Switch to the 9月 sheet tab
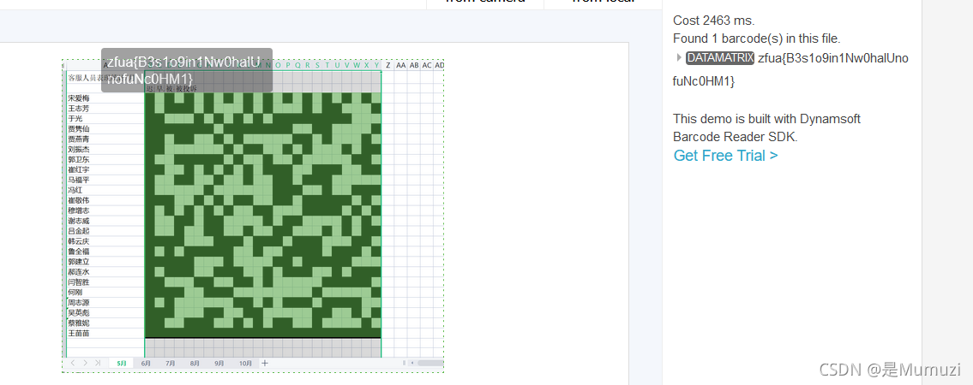The width and height of the screenshot is (973, 385). pyautogui.click(x=219, y=364)
